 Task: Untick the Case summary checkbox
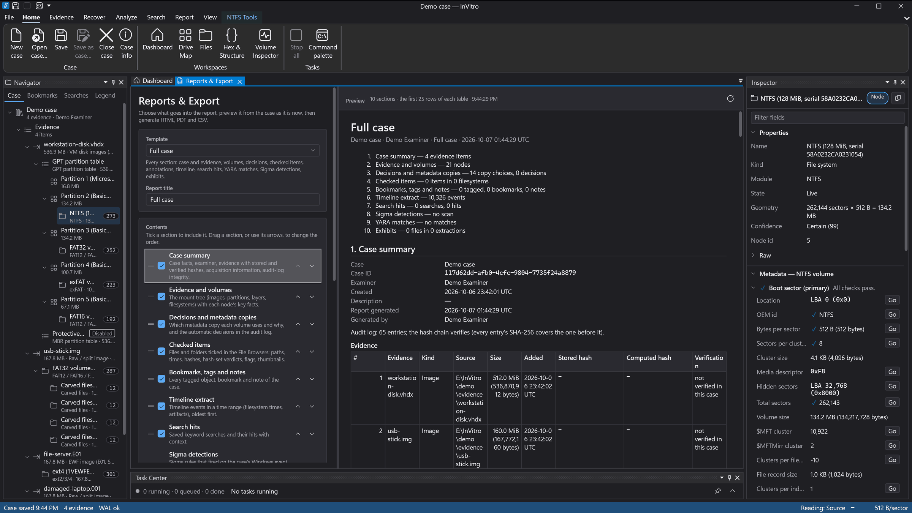pyautogui.click(x=161, y=266)
